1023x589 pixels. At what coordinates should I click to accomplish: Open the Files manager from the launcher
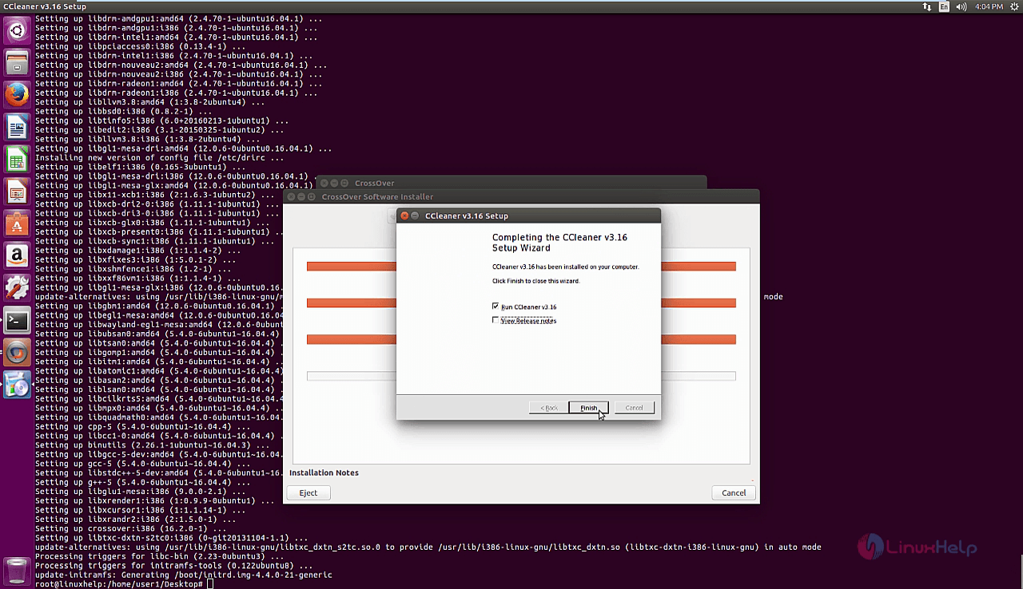[18, 63]
